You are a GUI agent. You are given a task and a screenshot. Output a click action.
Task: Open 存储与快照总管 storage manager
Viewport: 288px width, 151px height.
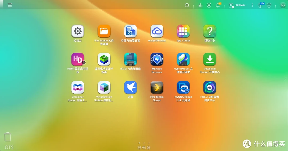[130, 31]
